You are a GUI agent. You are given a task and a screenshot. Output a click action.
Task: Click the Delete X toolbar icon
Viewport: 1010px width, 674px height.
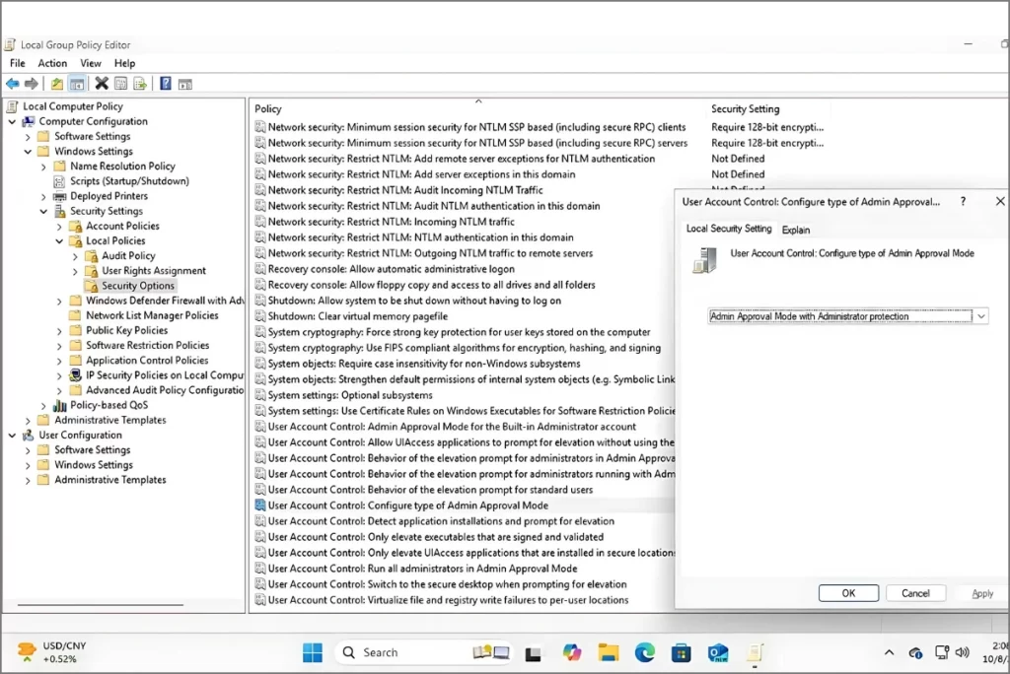click(102, 84)
